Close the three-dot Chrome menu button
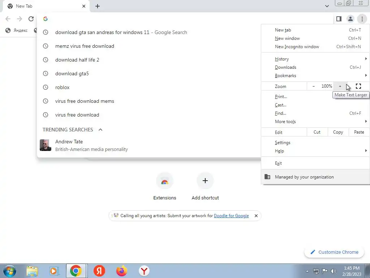370x278 pixels. point(362,19)
